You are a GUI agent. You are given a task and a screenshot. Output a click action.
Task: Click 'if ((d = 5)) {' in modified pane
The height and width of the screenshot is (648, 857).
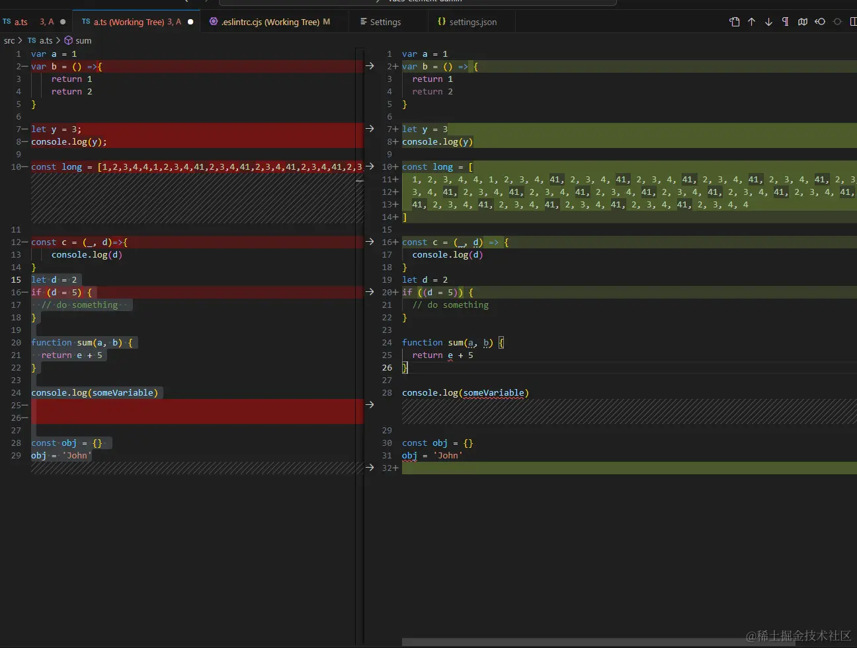tap(437, 292)
